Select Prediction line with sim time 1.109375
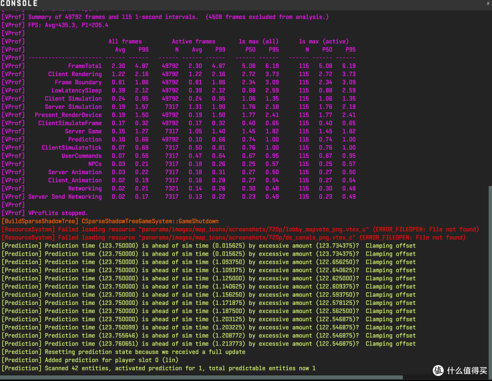 click(x=209, y=270)
